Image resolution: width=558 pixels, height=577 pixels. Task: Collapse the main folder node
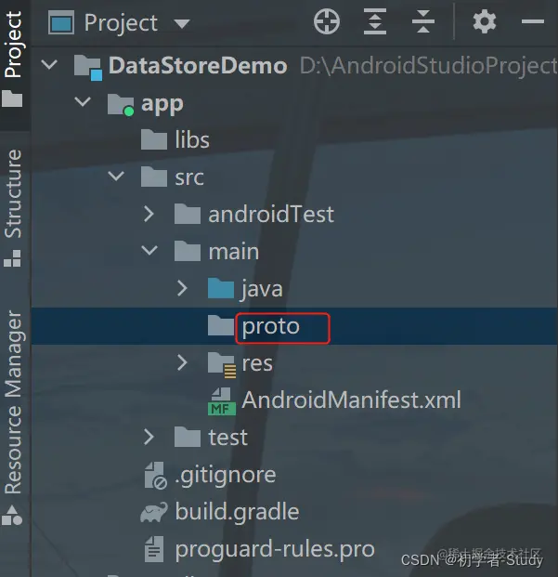pos(149,250)
